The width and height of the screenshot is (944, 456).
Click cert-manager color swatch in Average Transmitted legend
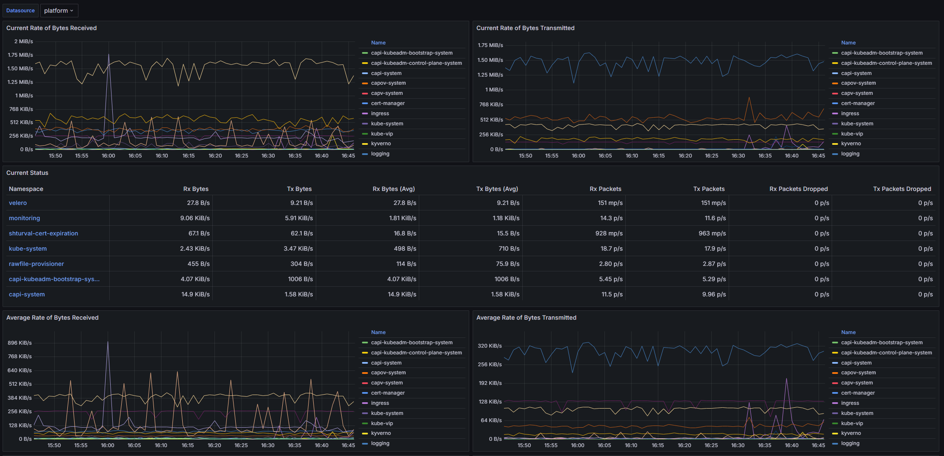pos(835,393)
